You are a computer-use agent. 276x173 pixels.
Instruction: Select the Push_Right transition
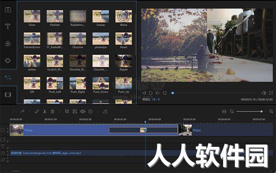78,83
